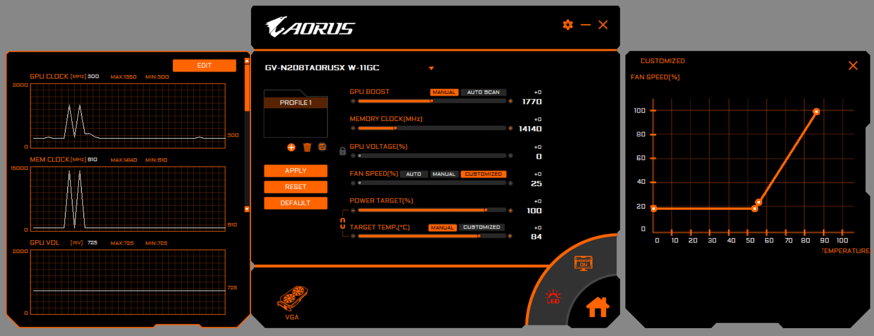
Task: Click the GPU CLOCK graph
Action: tap(128, 116)
